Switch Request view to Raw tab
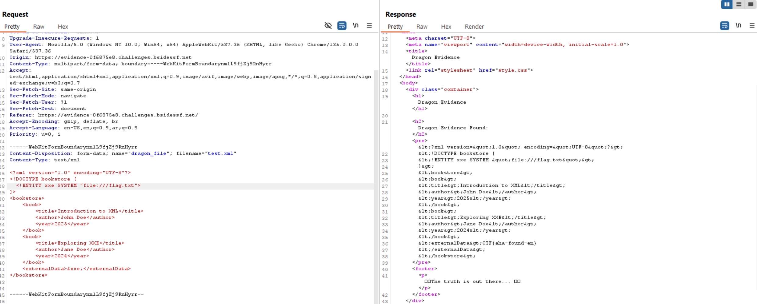757x304 pixels. (39, 27)
